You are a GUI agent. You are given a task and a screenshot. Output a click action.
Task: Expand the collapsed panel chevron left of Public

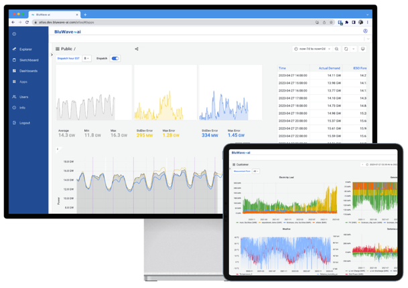(52, 55)
